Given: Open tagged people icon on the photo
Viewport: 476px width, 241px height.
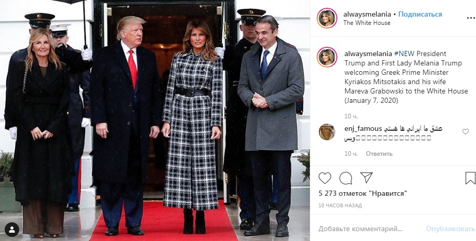Looking at the screenshot, I should pos(11,230).
